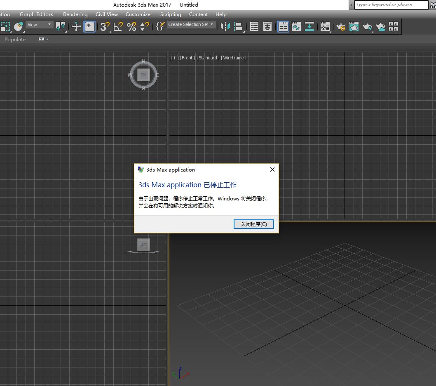Open Edit Named Selection Sets

160,27
